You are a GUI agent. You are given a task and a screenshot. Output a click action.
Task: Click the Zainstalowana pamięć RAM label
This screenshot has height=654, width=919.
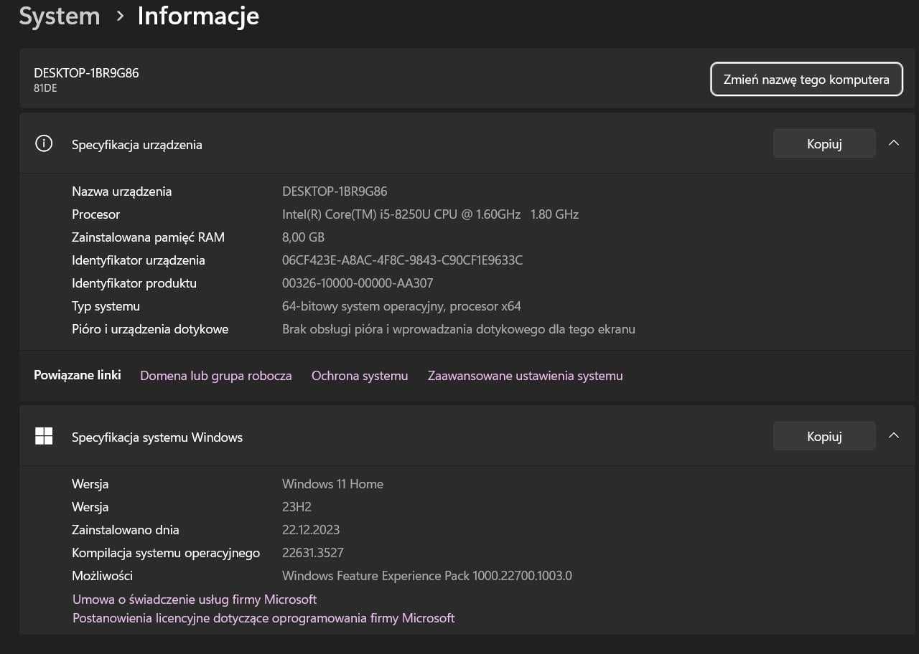(x=149, y=237)
